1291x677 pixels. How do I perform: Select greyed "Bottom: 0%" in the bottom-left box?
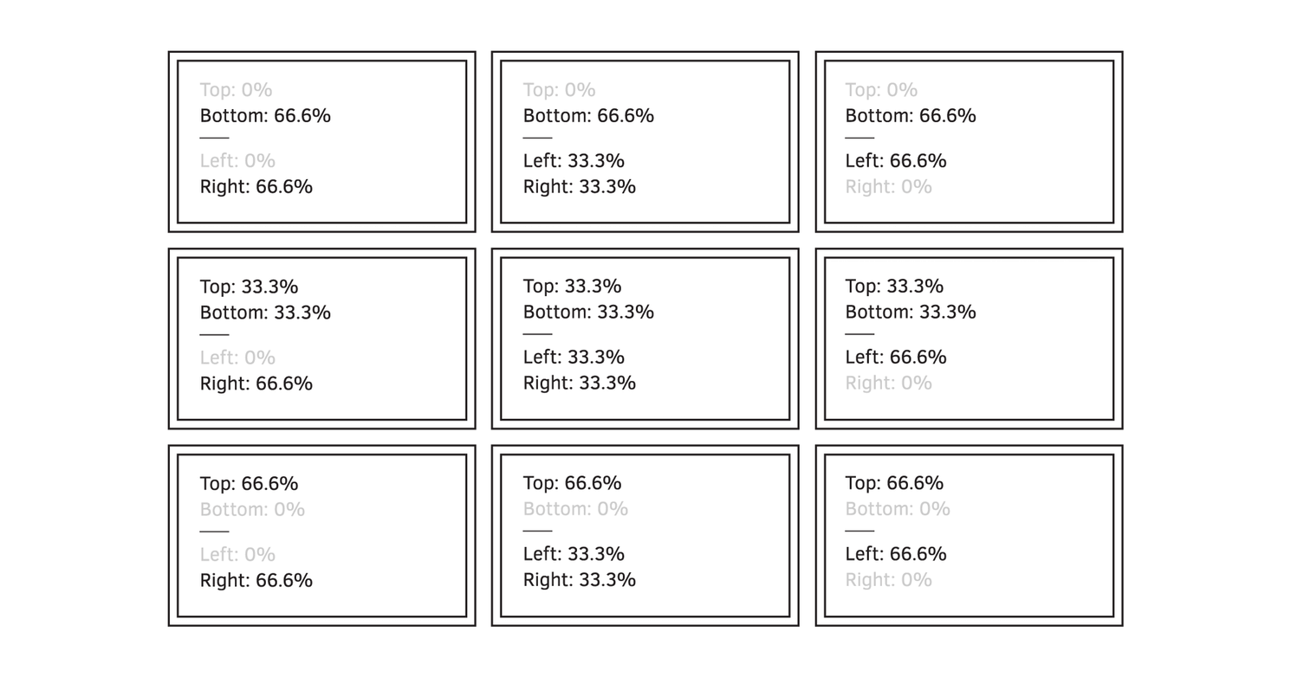(252, 510)
